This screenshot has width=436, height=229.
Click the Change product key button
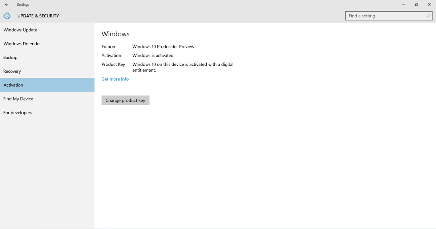pyautogui.click(x=125, y=100)
